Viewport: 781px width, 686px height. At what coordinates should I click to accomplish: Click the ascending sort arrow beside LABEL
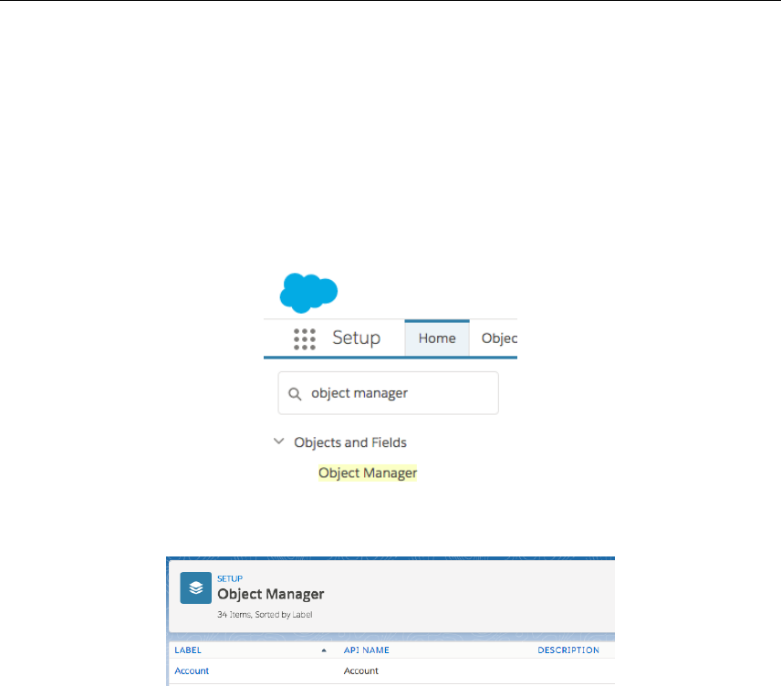pyautogui.click(x=324, y=650)
